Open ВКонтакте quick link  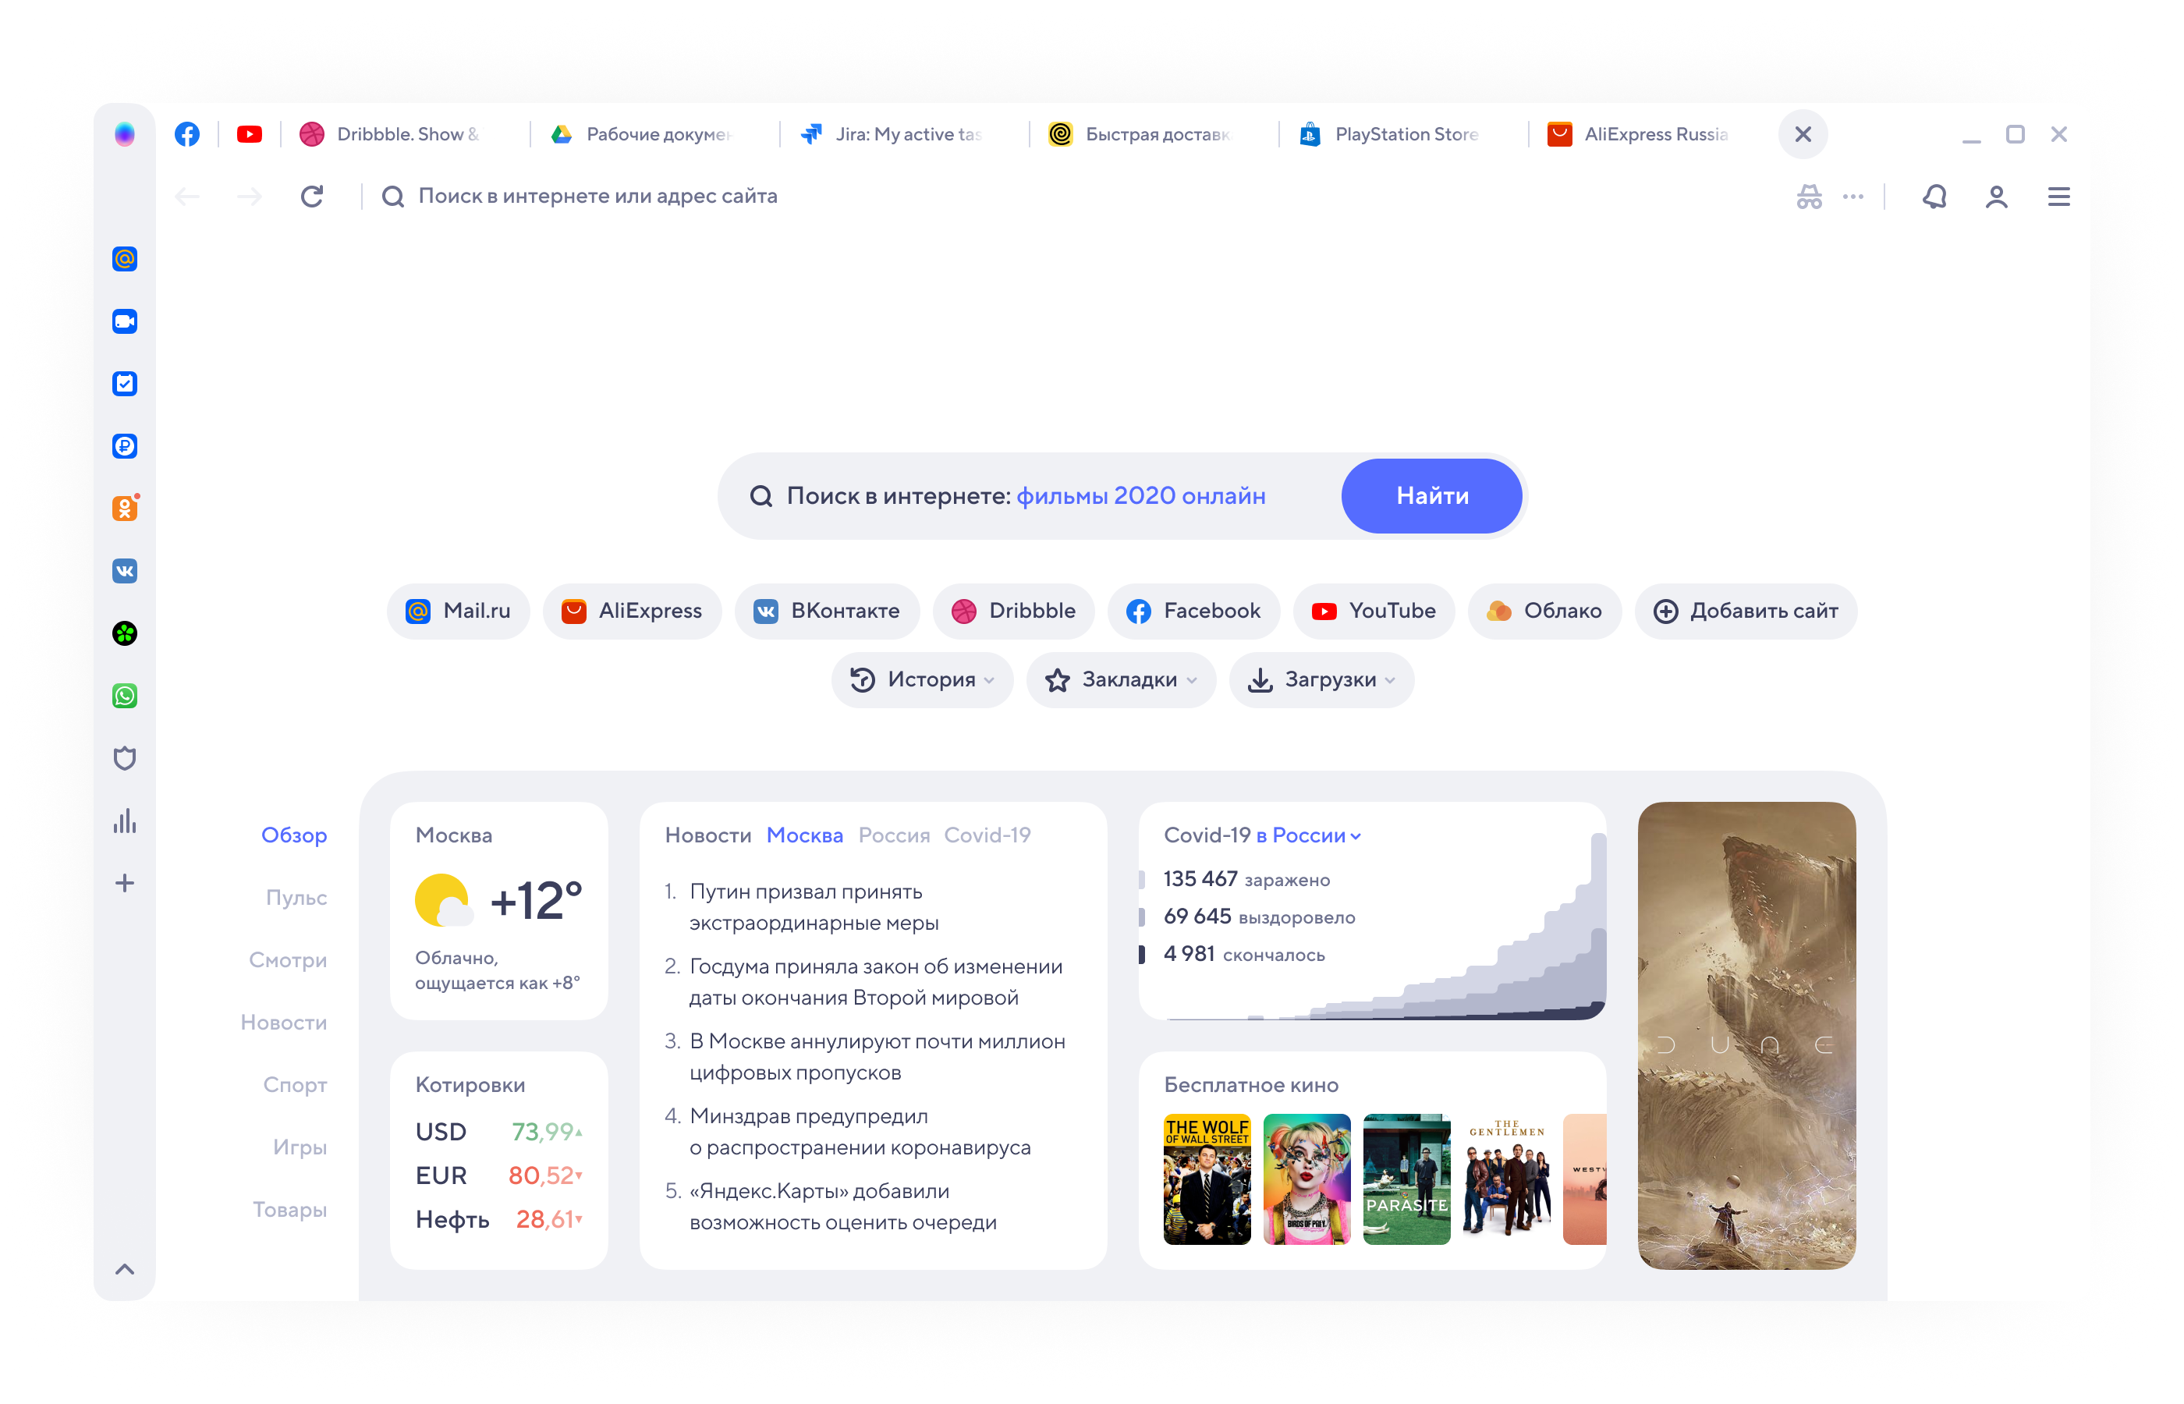tap(827, 611)
